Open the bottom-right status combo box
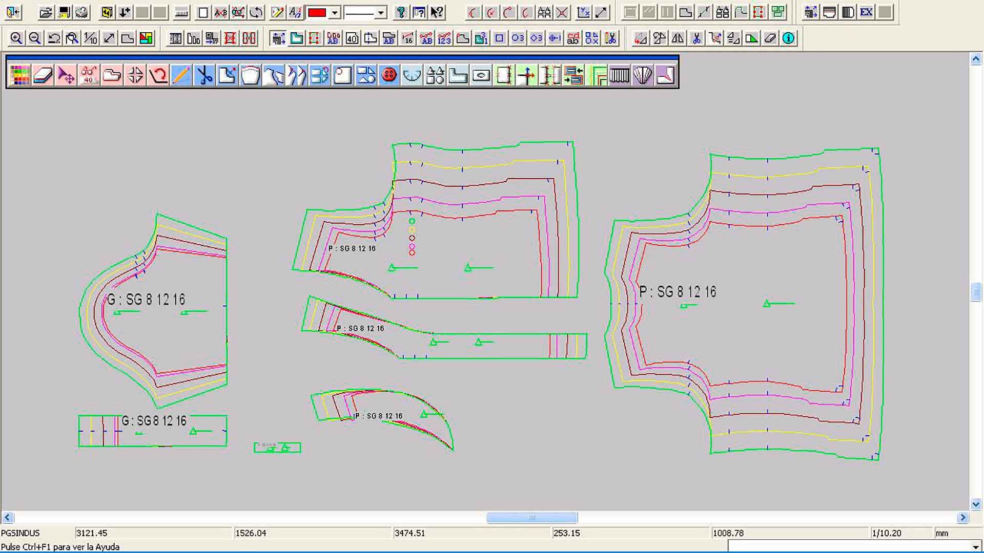Viewport: 984px width, 553px height. [x=975, y=546]
